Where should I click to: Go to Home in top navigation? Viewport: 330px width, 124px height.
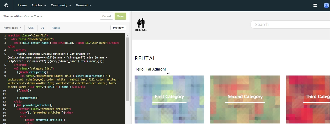[x=22, y=5]
